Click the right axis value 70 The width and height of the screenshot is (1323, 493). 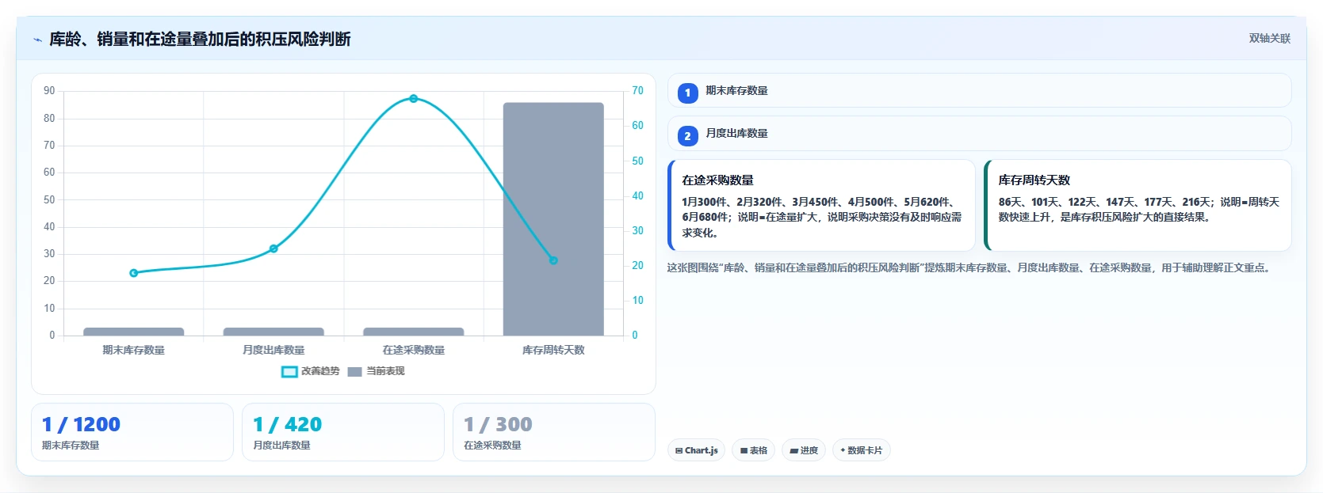[637, 91]
